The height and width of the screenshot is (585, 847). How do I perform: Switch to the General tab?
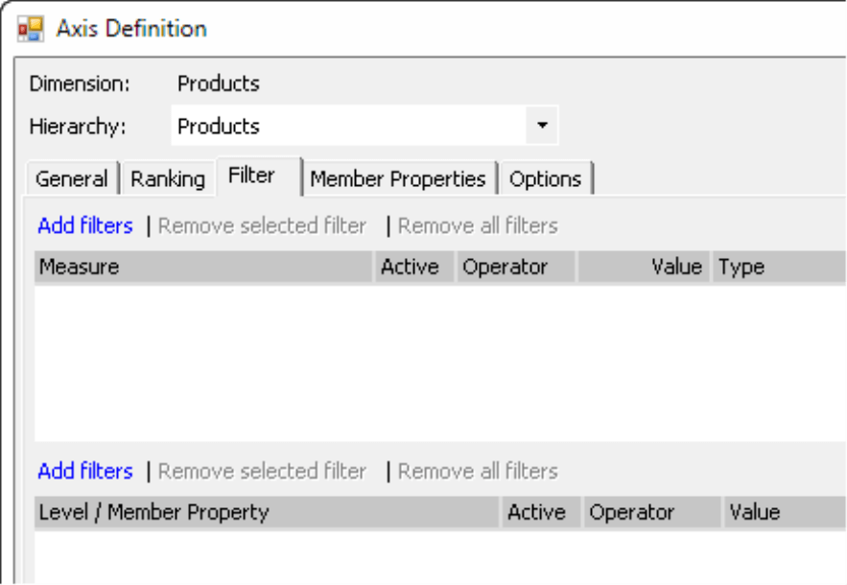[72, 178]
